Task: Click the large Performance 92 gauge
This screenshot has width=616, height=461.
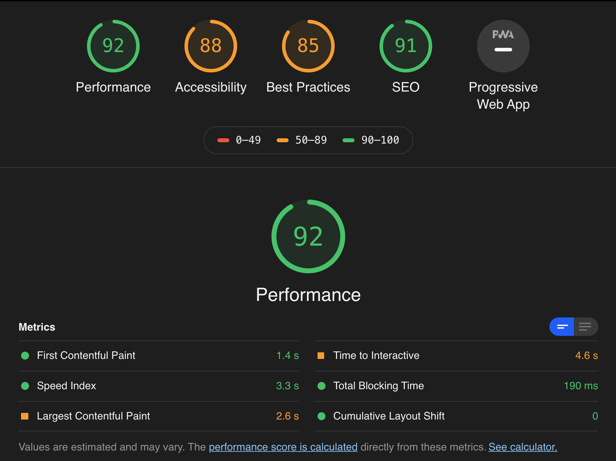Action: click(308, 236)
